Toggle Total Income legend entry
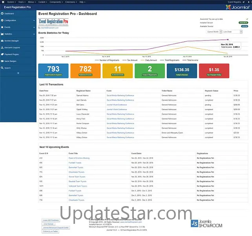 190,60
